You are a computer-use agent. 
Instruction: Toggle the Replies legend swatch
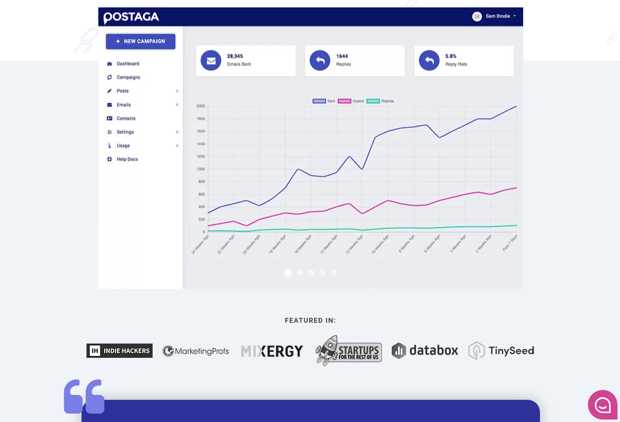(x=373, y=101)
